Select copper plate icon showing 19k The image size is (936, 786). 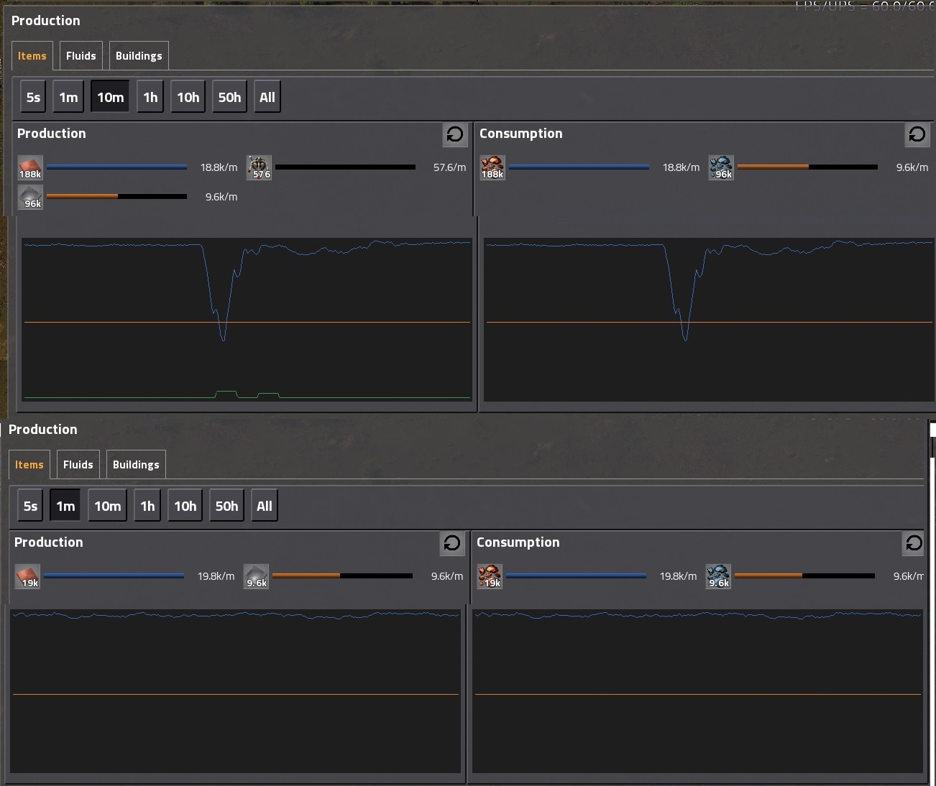coord(27,576)
